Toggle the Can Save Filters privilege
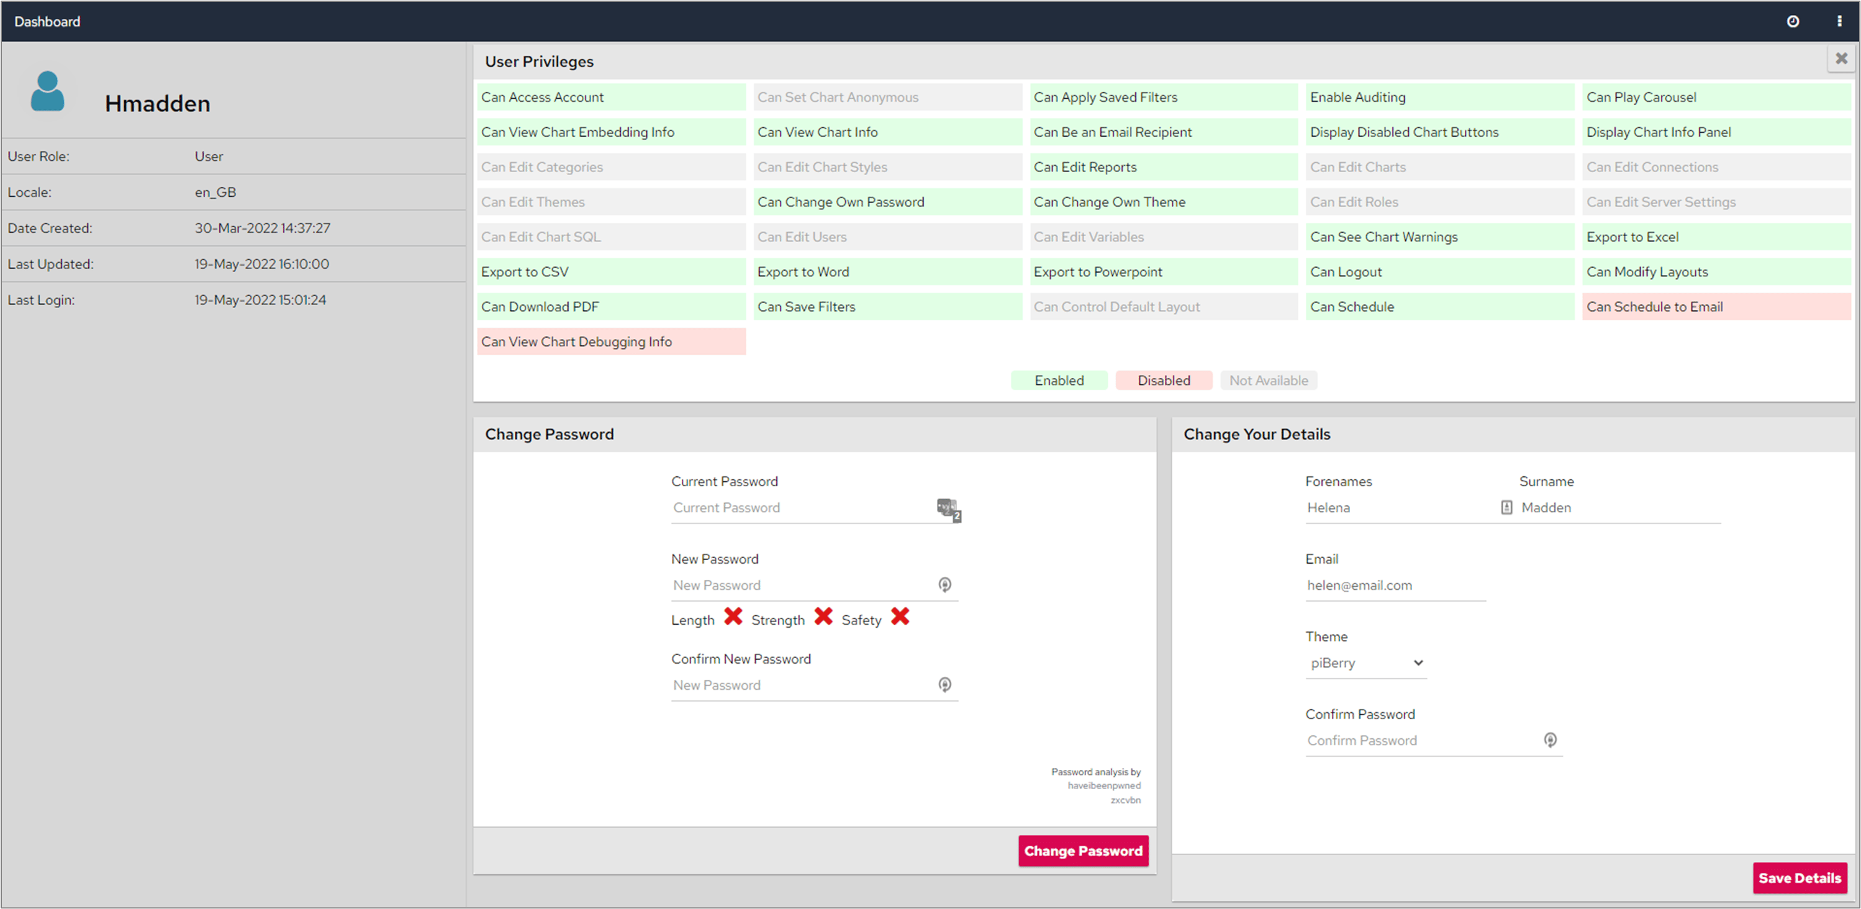1861x909 pixels. tap(887, 306)
